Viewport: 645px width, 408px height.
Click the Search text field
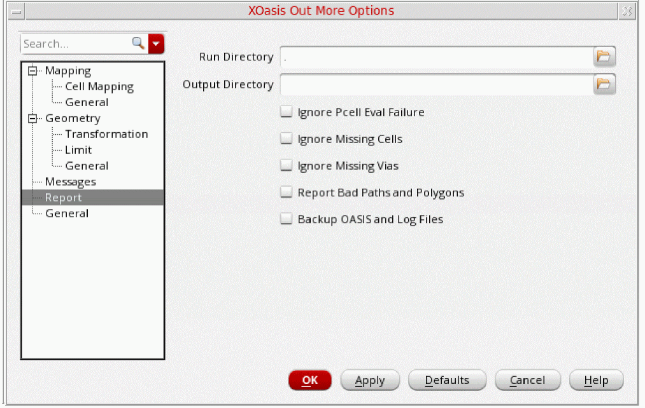(76, 43)
